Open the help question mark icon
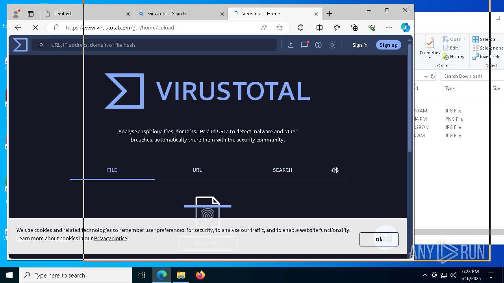 (318, 45)
